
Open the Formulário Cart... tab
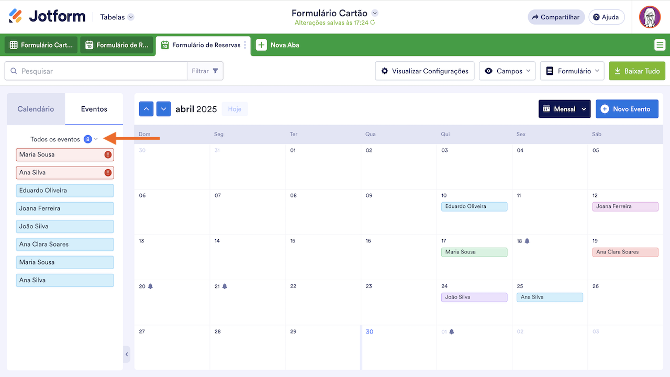tap(41, 45)
